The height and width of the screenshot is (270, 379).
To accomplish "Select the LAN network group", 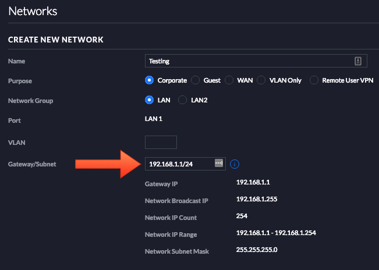I will click(x=150, y=100).
